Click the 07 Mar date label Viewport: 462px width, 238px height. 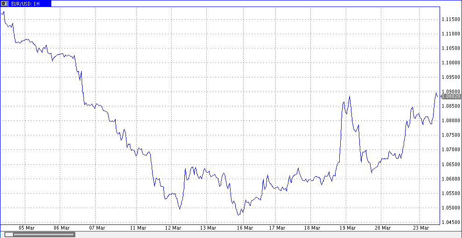click(97, 228)
